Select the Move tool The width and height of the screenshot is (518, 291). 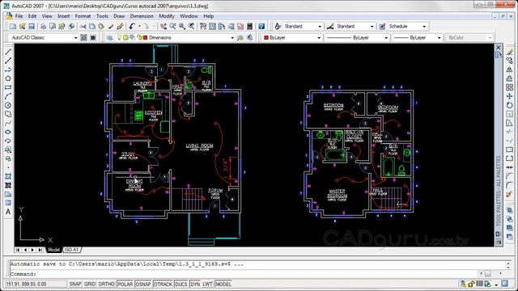click(x=510, y=96)
